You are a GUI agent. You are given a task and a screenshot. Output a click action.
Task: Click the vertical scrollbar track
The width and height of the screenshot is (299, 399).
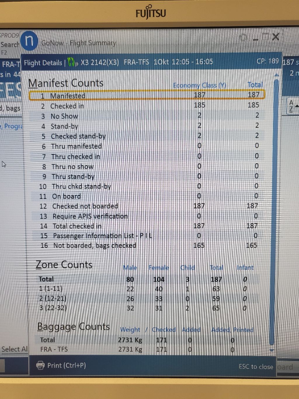(x=274, y=205)
